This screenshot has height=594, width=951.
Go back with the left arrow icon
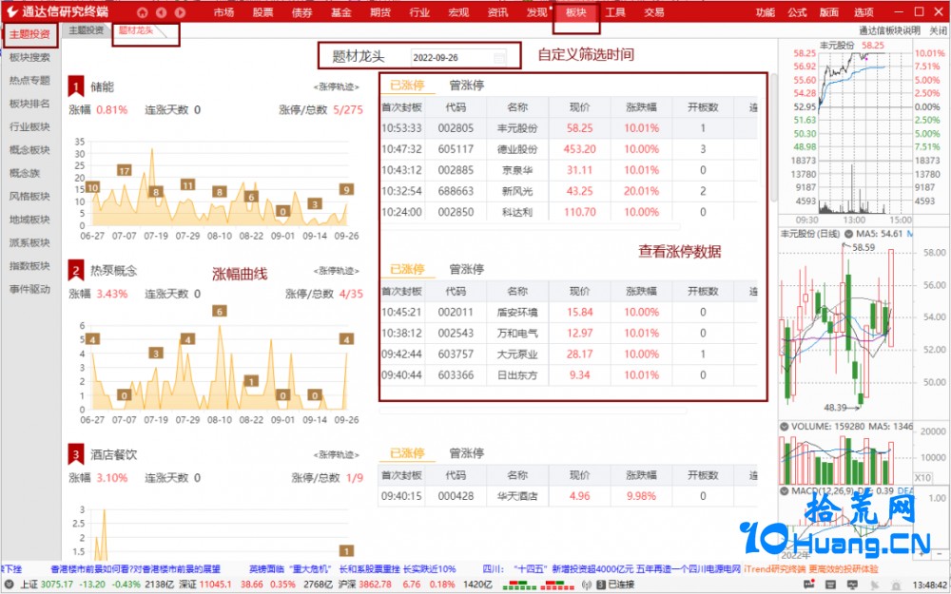[x=162, y=12]
